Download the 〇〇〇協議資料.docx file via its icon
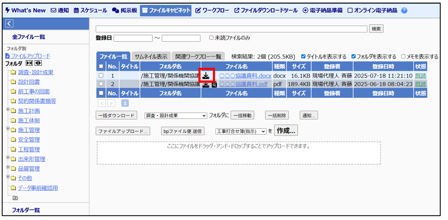The width and height of the screenshot is (448, 220). [206, 76]
